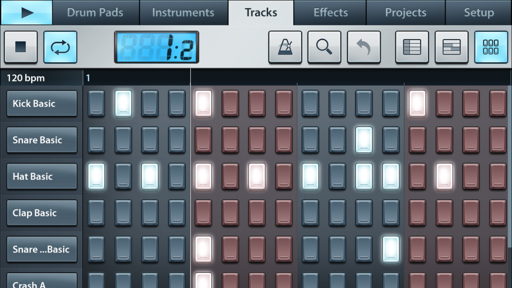This screenshot has width=512, height=288.
Task: Open the Projects tab
Action: tap(406, 13)
